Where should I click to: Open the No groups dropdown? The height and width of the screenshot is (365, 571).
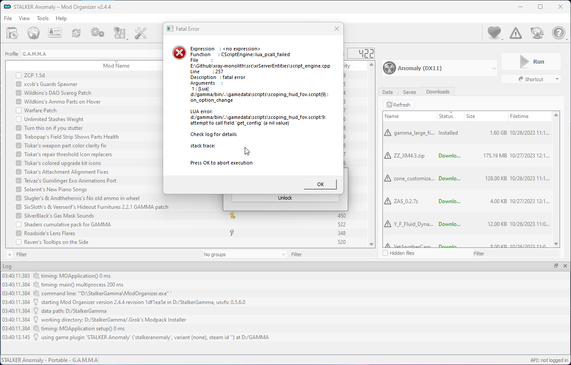245,254
